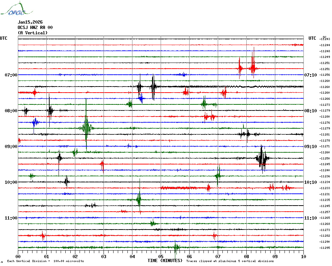Click the OCSJ HNZ RA 00 station label

pyautogui.click(x=35, y=28)
